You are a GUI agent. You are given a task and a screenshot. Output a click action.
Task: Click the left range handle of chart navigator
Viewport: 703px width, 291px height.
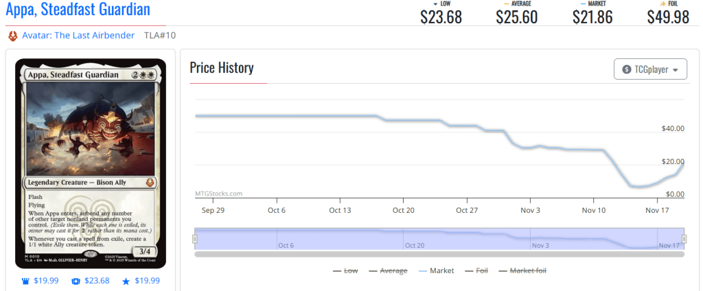[195, 239]
